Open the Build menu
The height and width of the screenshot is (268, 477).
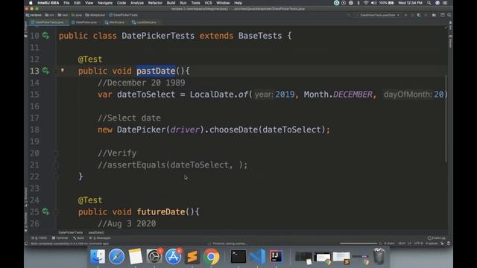[x=171, y=3]
